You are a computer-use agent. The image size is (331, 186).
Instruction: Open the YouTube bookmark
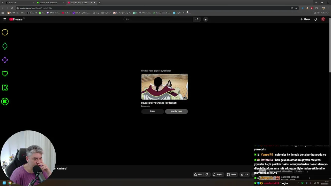coord(66,13)
